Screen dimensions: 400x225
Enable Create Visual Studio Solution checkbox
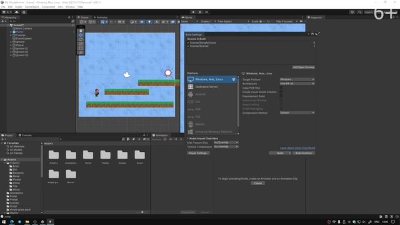point(281,92)
